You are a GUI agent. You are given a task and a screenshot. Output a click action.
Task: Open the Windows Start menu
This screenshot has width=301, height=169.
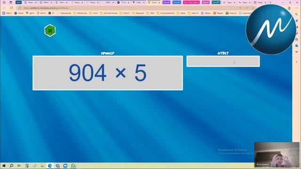4,166
